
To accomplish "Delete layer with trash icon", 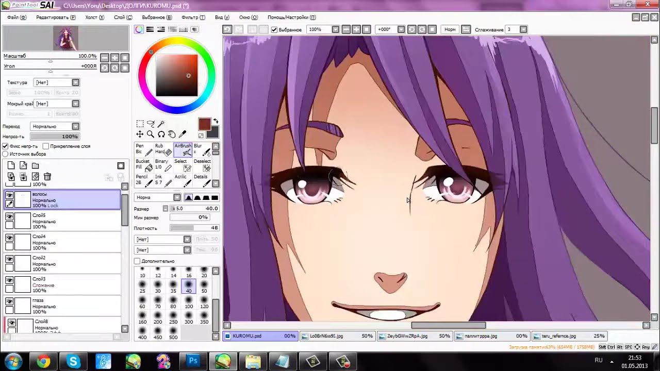I will coord(47,177).
